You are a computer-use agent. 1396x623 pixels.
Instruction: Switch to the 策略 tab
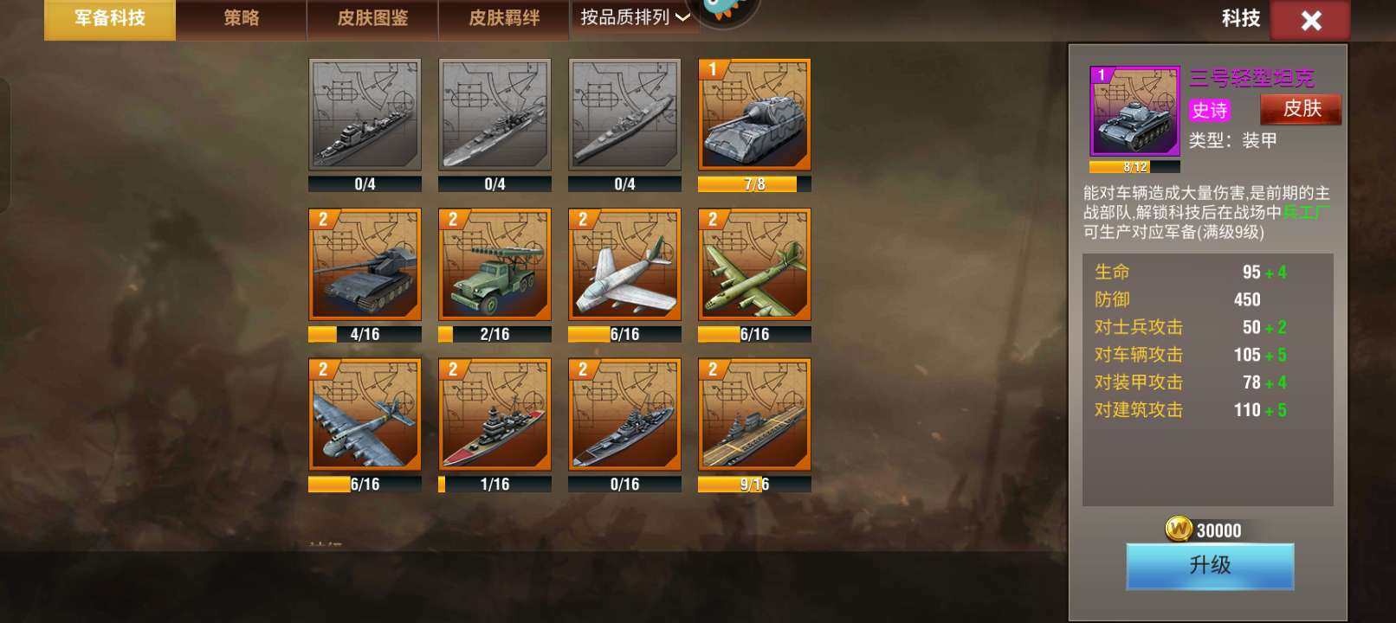click(x=242, y=19)
